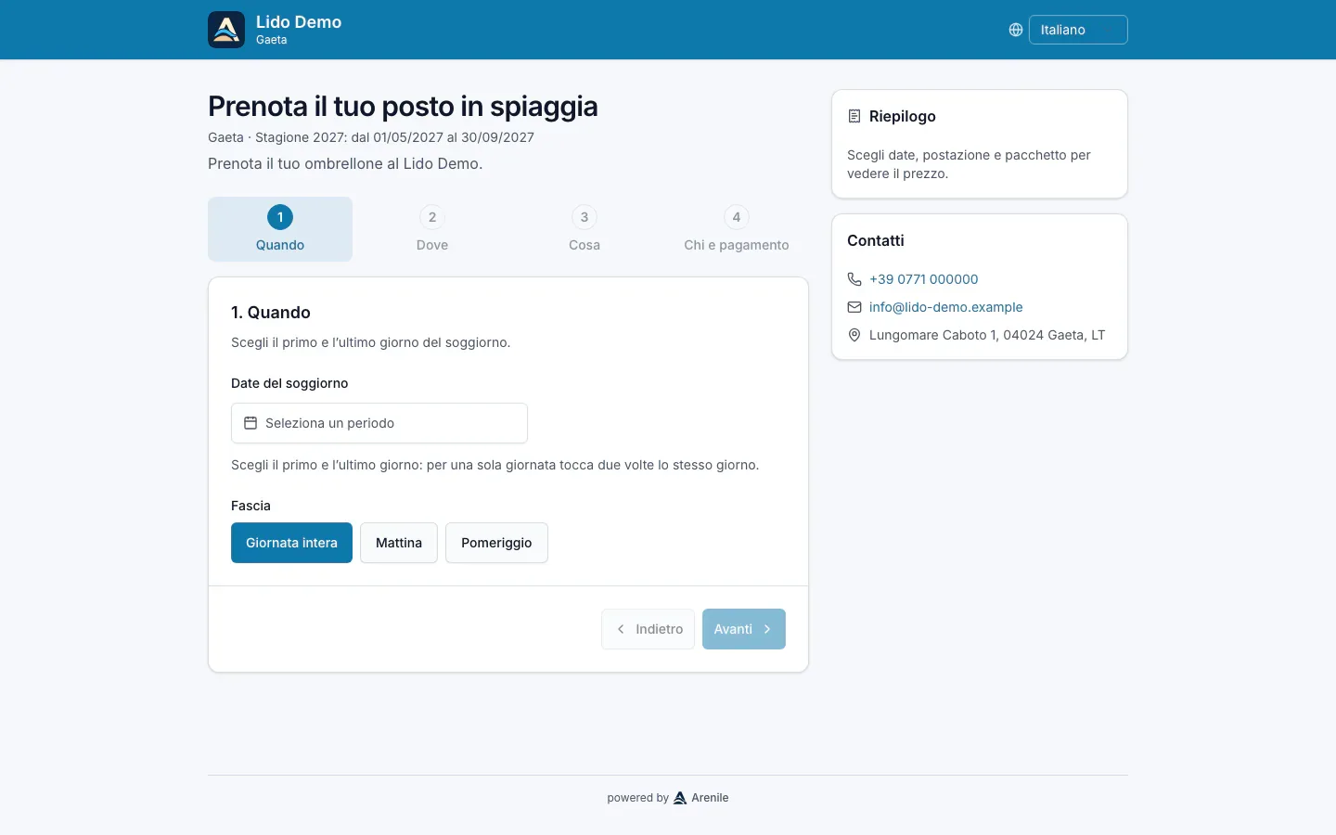This screenshot has height=835, width=1336.
Task: Go to step 4 Chi e pagamento
Action: [737, 229]
